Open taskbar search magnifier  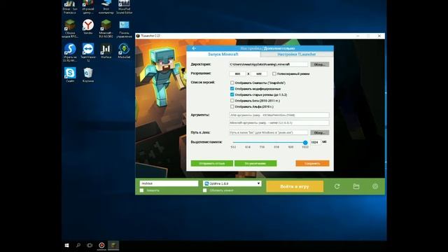pos(78,245)
